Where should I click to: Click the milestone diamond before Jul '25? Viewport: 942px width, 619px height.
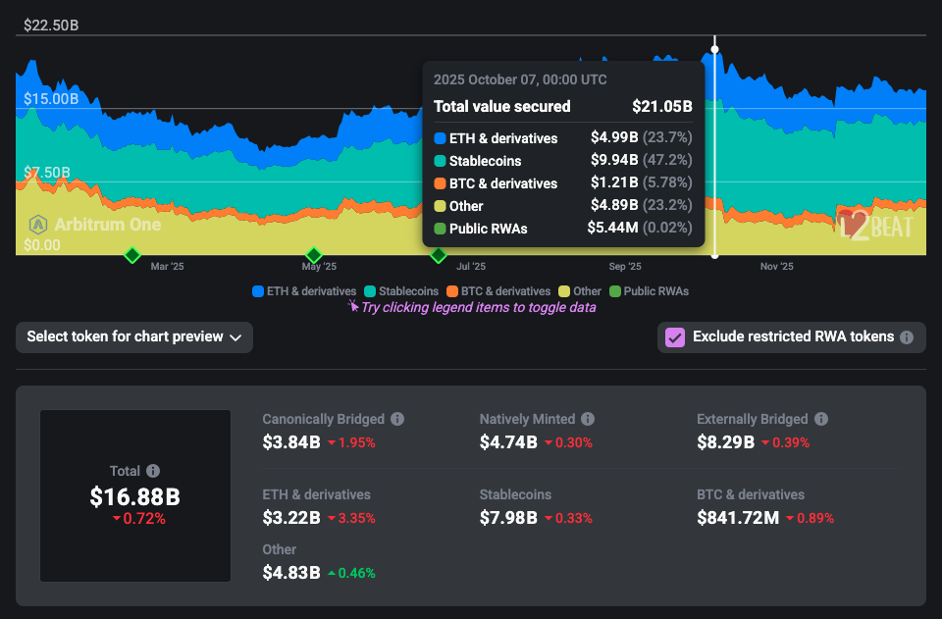point(439,255)
